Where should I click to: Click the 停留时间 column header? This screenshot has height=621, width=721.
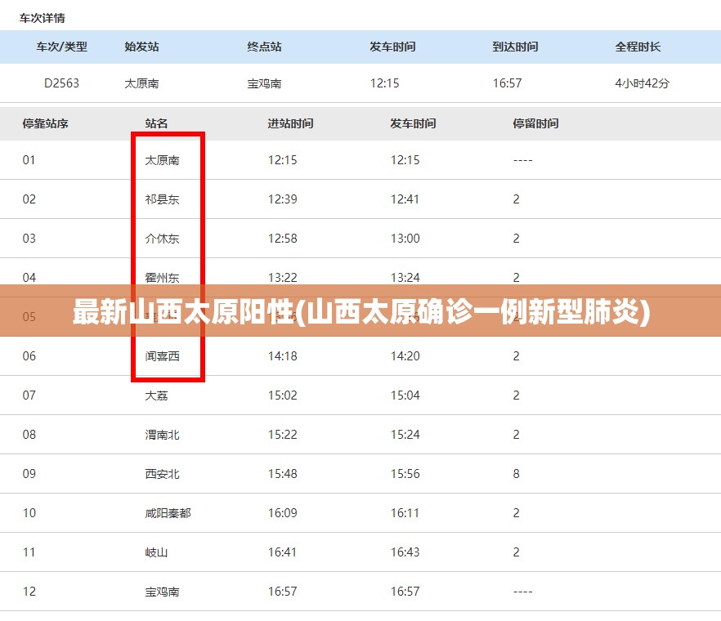535,123
